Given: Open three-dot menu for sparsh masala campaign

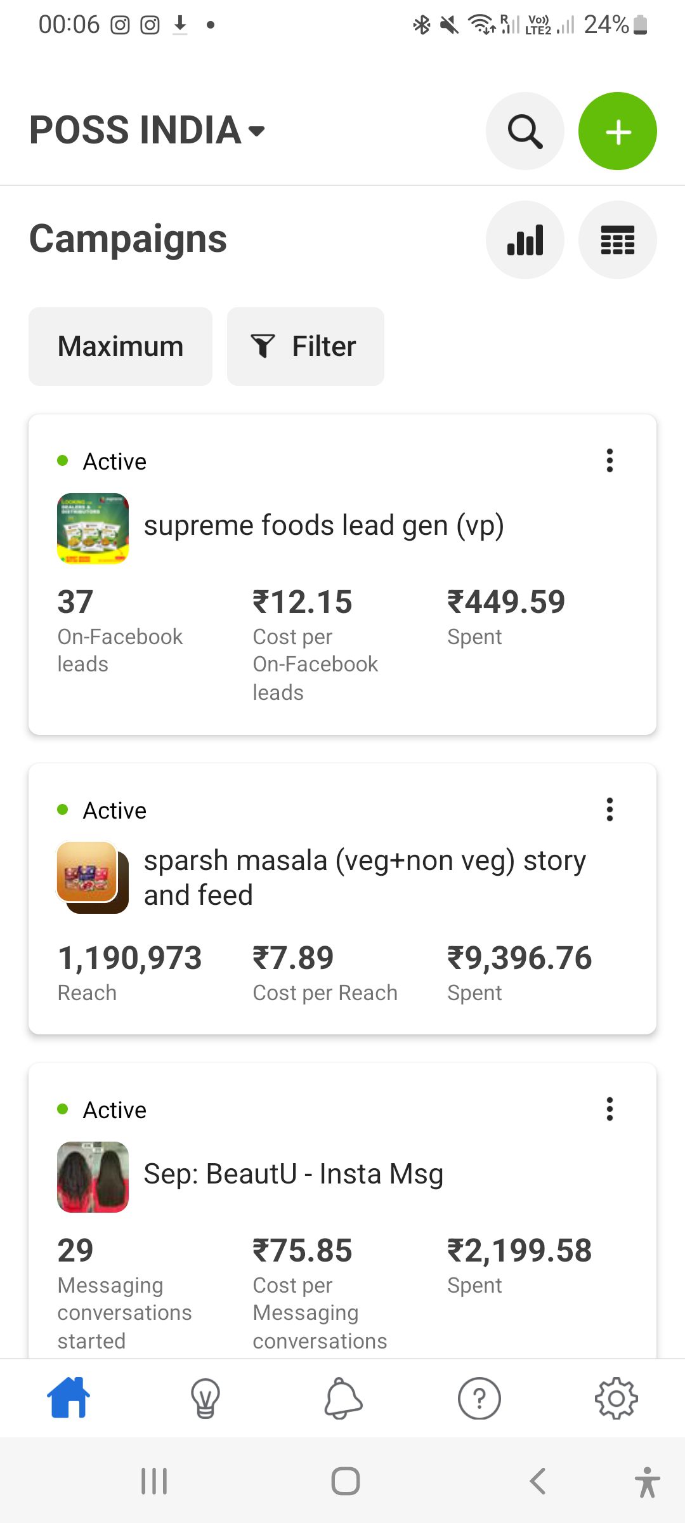Looking at the screenshot, I should (610, 810).
